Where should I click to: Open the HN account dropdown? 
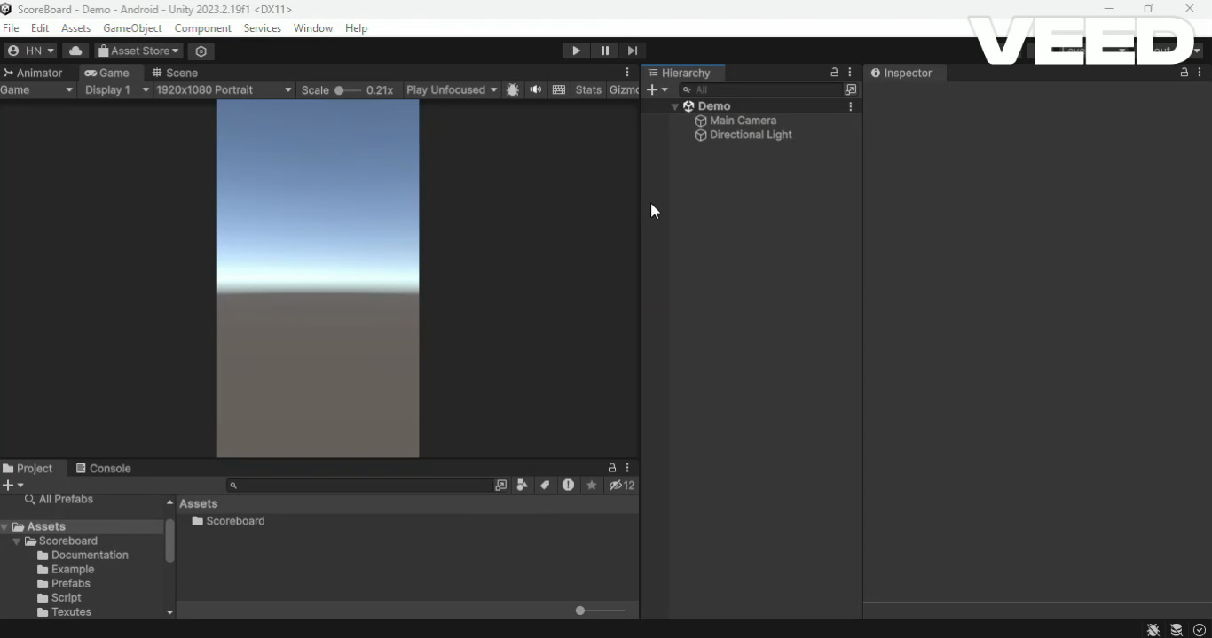point(31,51)
